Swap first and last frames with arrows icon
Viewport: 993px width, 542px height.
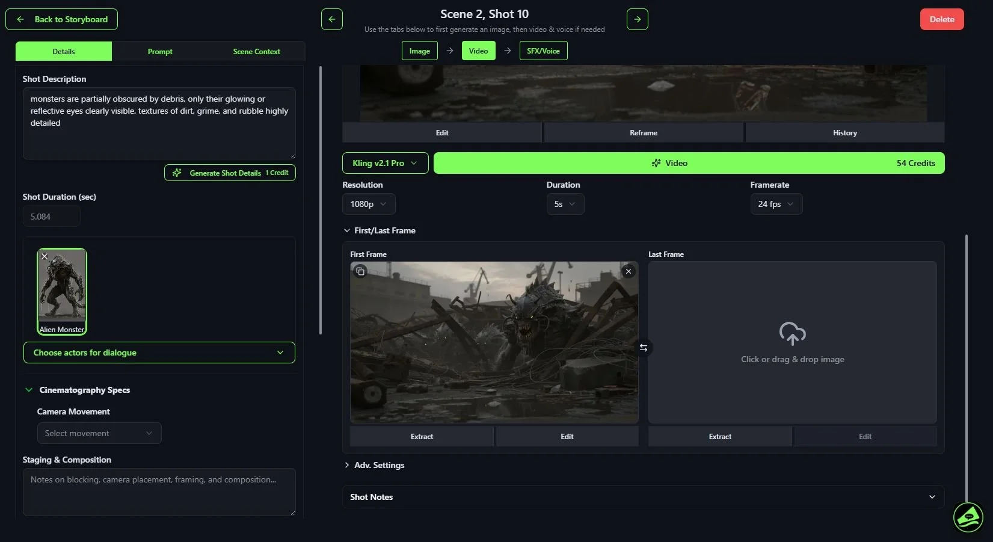click(x=643, y=348)
